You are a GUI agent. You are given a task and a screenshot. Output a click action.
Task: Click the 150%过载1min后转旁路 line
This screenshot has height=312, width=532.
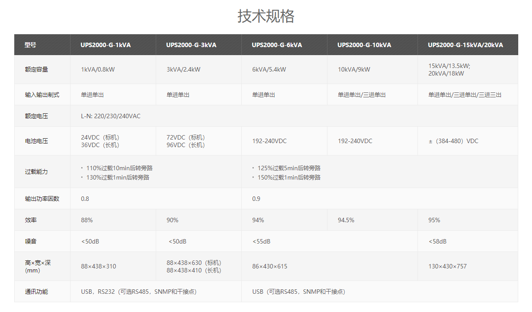click(289, 177)
